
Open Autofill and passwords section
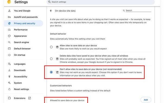point(26,17)
